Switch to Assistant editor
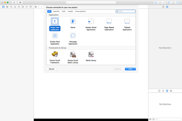Screen dimensions: 182x121 (x=160, y=3)
